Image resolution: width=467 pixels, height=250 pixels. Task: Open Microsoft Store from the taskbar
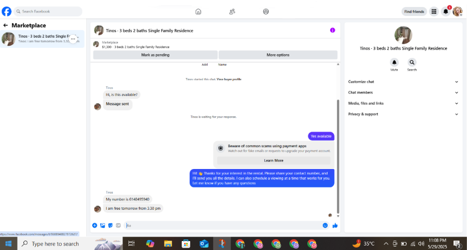tap(186, 244)
